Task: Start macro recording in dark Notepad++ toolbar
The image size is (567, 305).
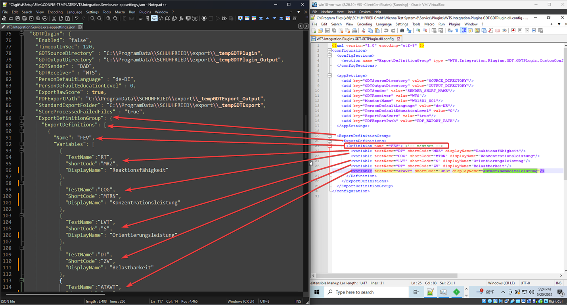Action: pyautogui.click(x=204, y=19)
